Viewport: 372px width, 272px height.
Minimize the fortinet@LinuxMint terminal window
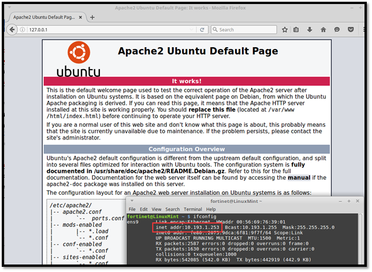[x=340, y=201]
